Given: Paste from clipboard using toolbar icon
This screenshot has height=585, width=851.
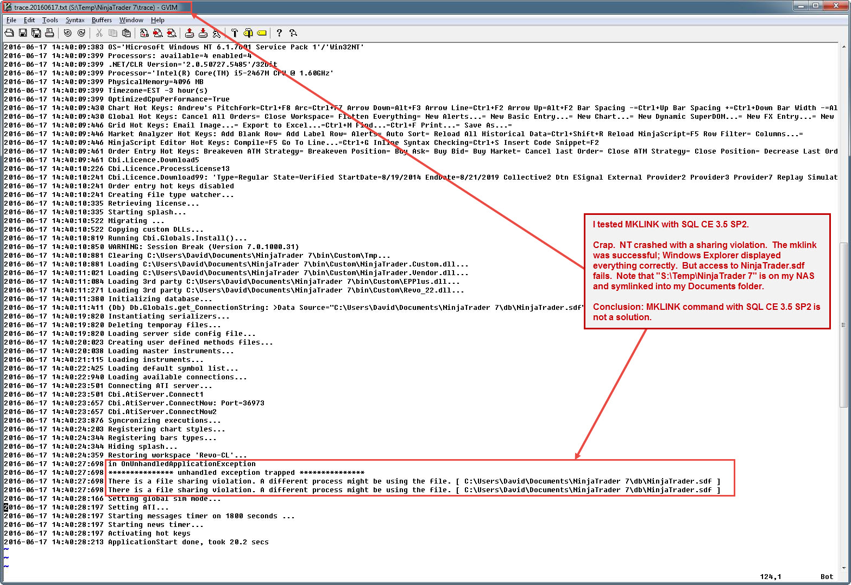Looking at the screenshot, I should point(126,33).
